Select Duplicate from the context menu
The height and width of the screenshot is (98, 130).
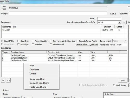point(34,70)
